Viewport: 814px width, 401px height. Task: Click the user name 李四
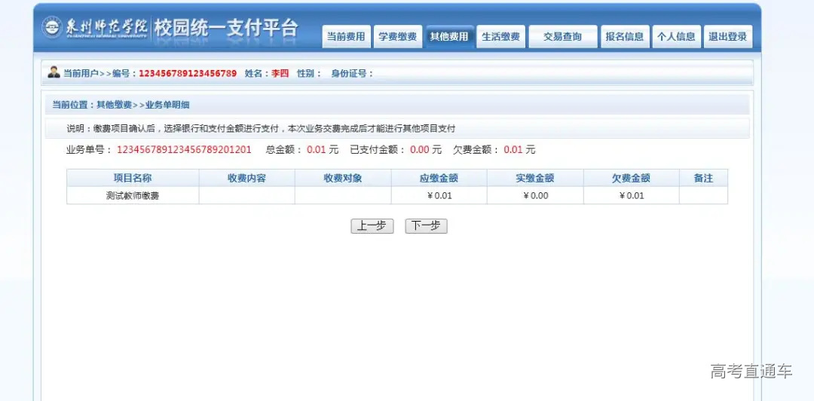[x=280, y=74]
